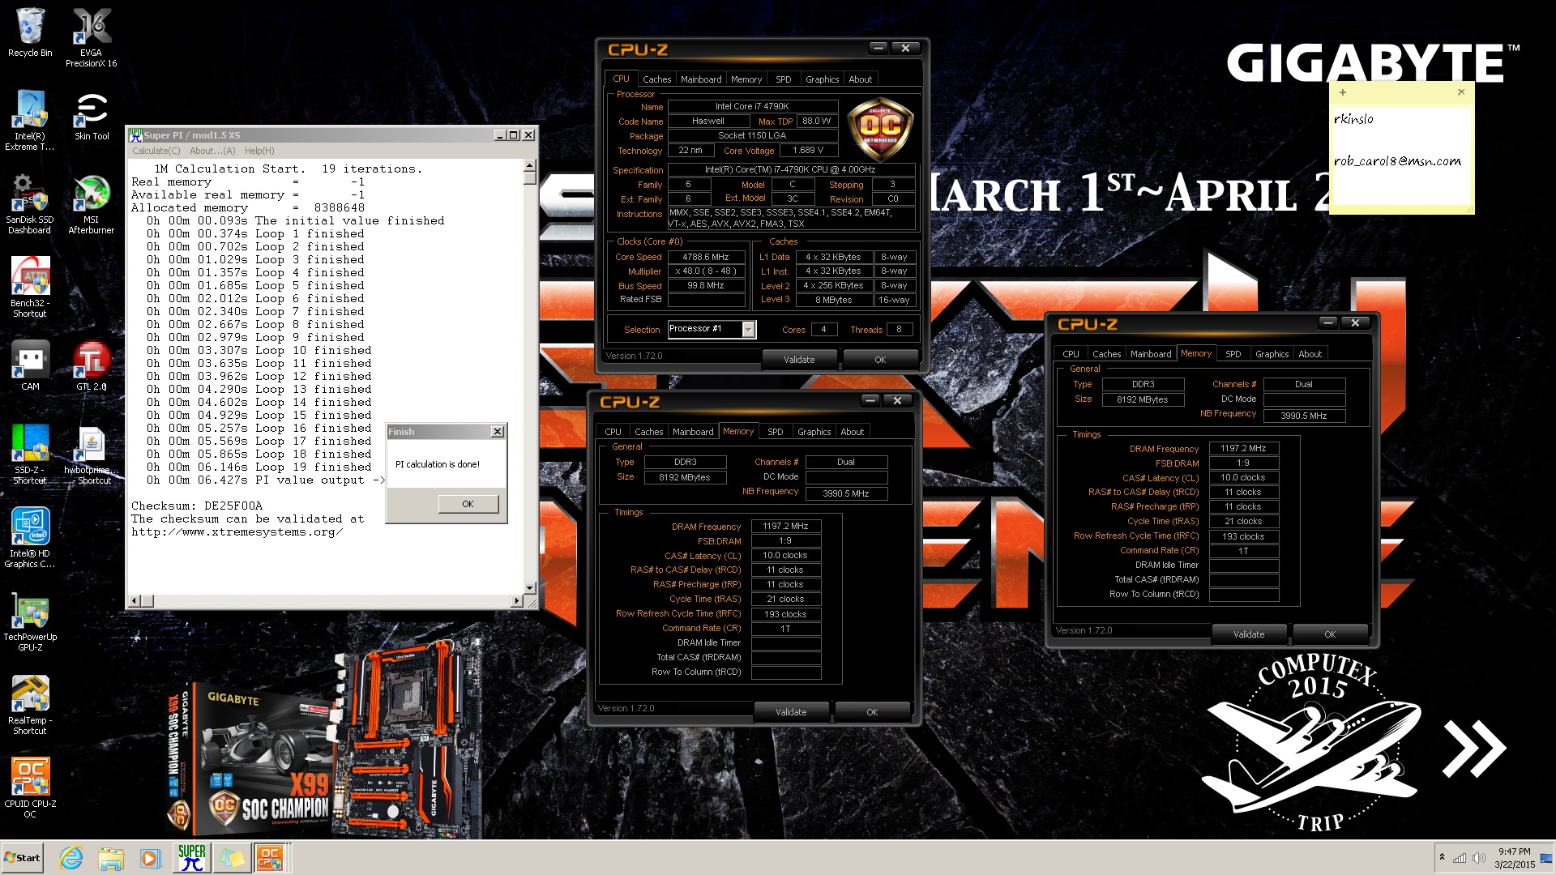Click OK in top CPU-Z window
The image size is (1556, 875).
click(x=880, y=360)
